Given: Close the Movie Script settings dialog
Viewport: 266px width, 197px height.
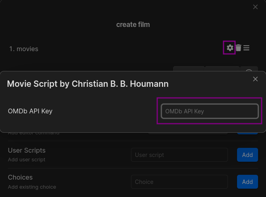Looking at the screenshot, I should [255, 79].
